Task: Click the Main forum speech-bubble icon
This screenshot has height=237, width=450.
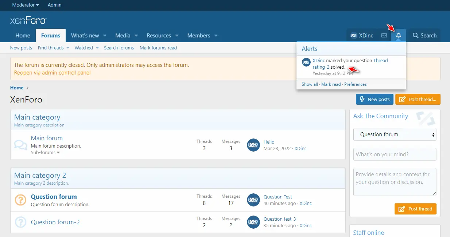Action: click(x=20, y=145)
